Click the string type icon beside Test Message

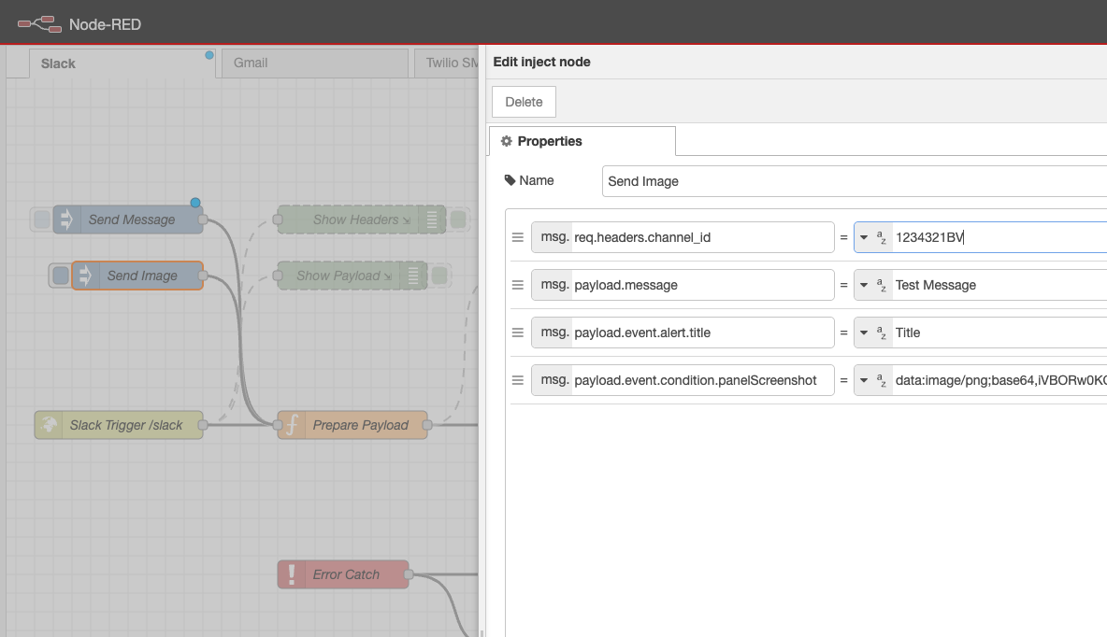(x=881, y=285)
